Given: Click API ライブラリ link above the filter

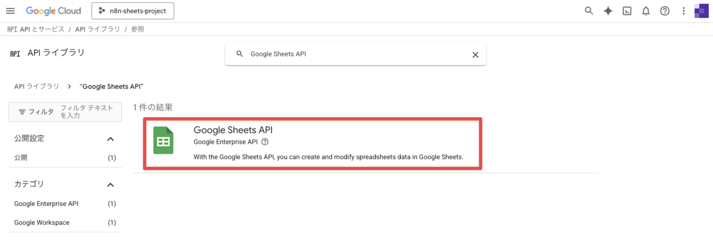Looking at the screenshot, I should coord(37,86).
